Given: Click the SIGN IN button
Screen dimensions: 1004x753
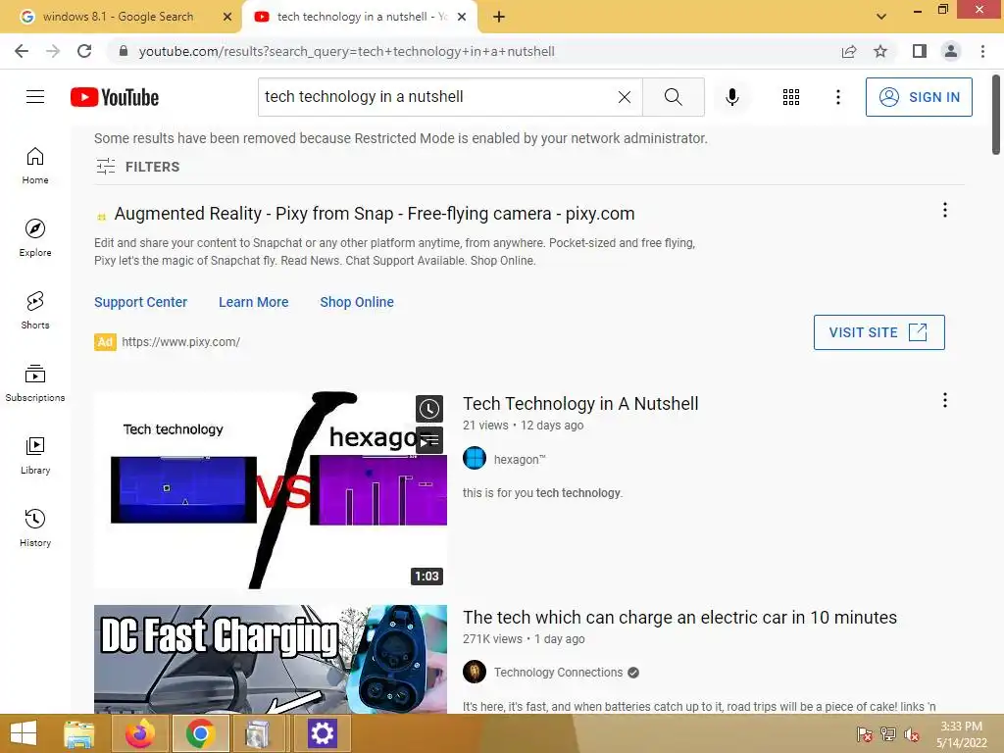Looking at the screenshot, I should [x=918, y=97].
